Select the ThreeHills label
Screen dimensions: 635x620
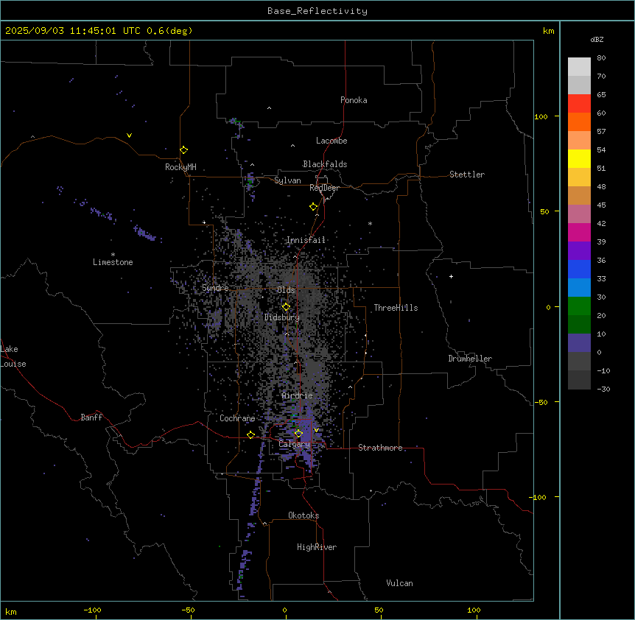(x=396, y=308)
